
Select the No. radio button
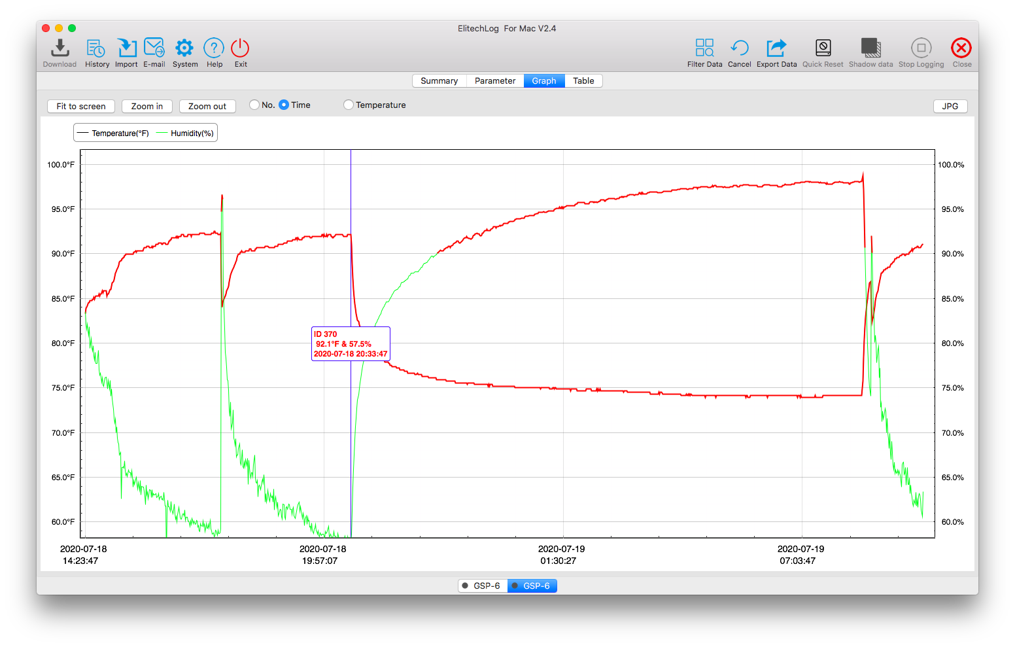click(x=254, y=105)
